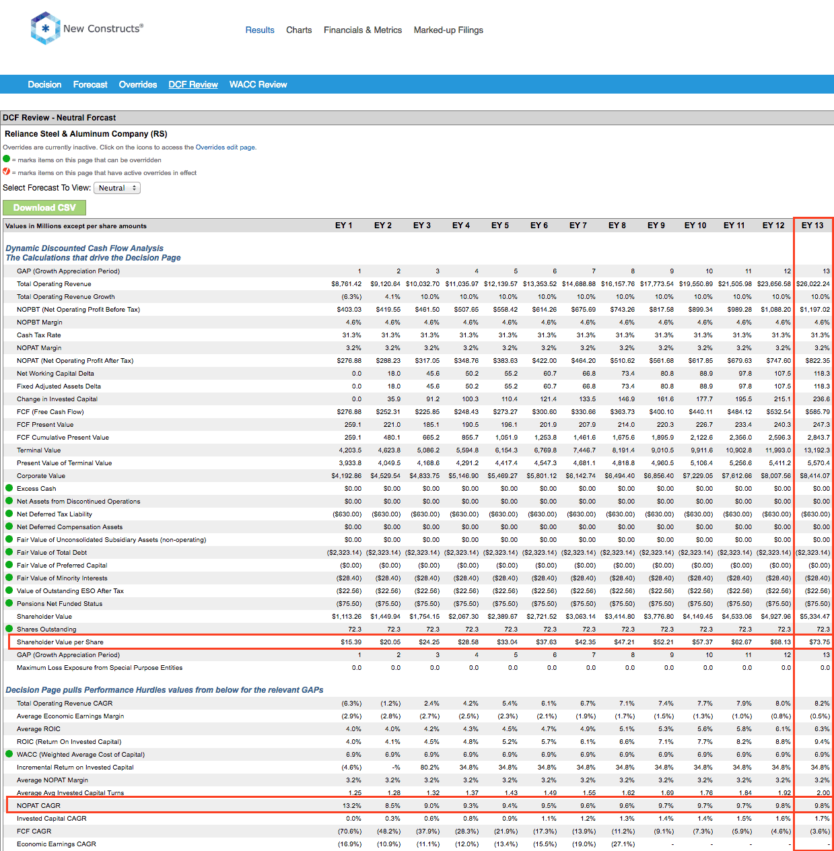
Task: Click override dot beside WACC row
Action: [9, 754]
